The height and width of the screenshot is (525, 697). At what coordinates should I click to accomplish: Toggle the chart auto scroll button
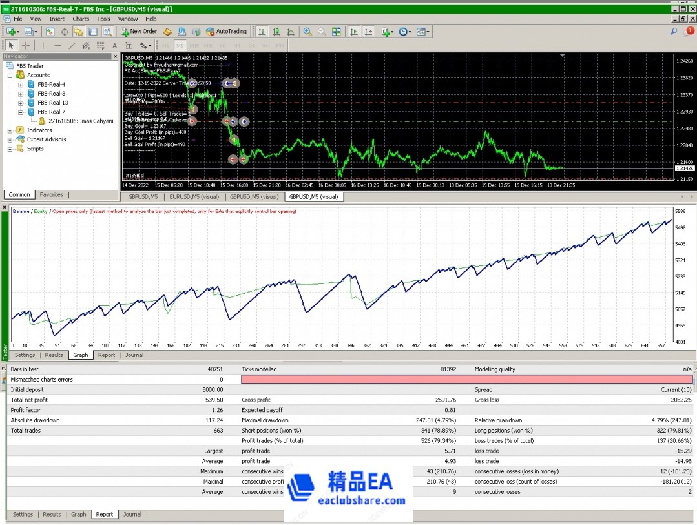pyautogui.click(x=354, y=31)
